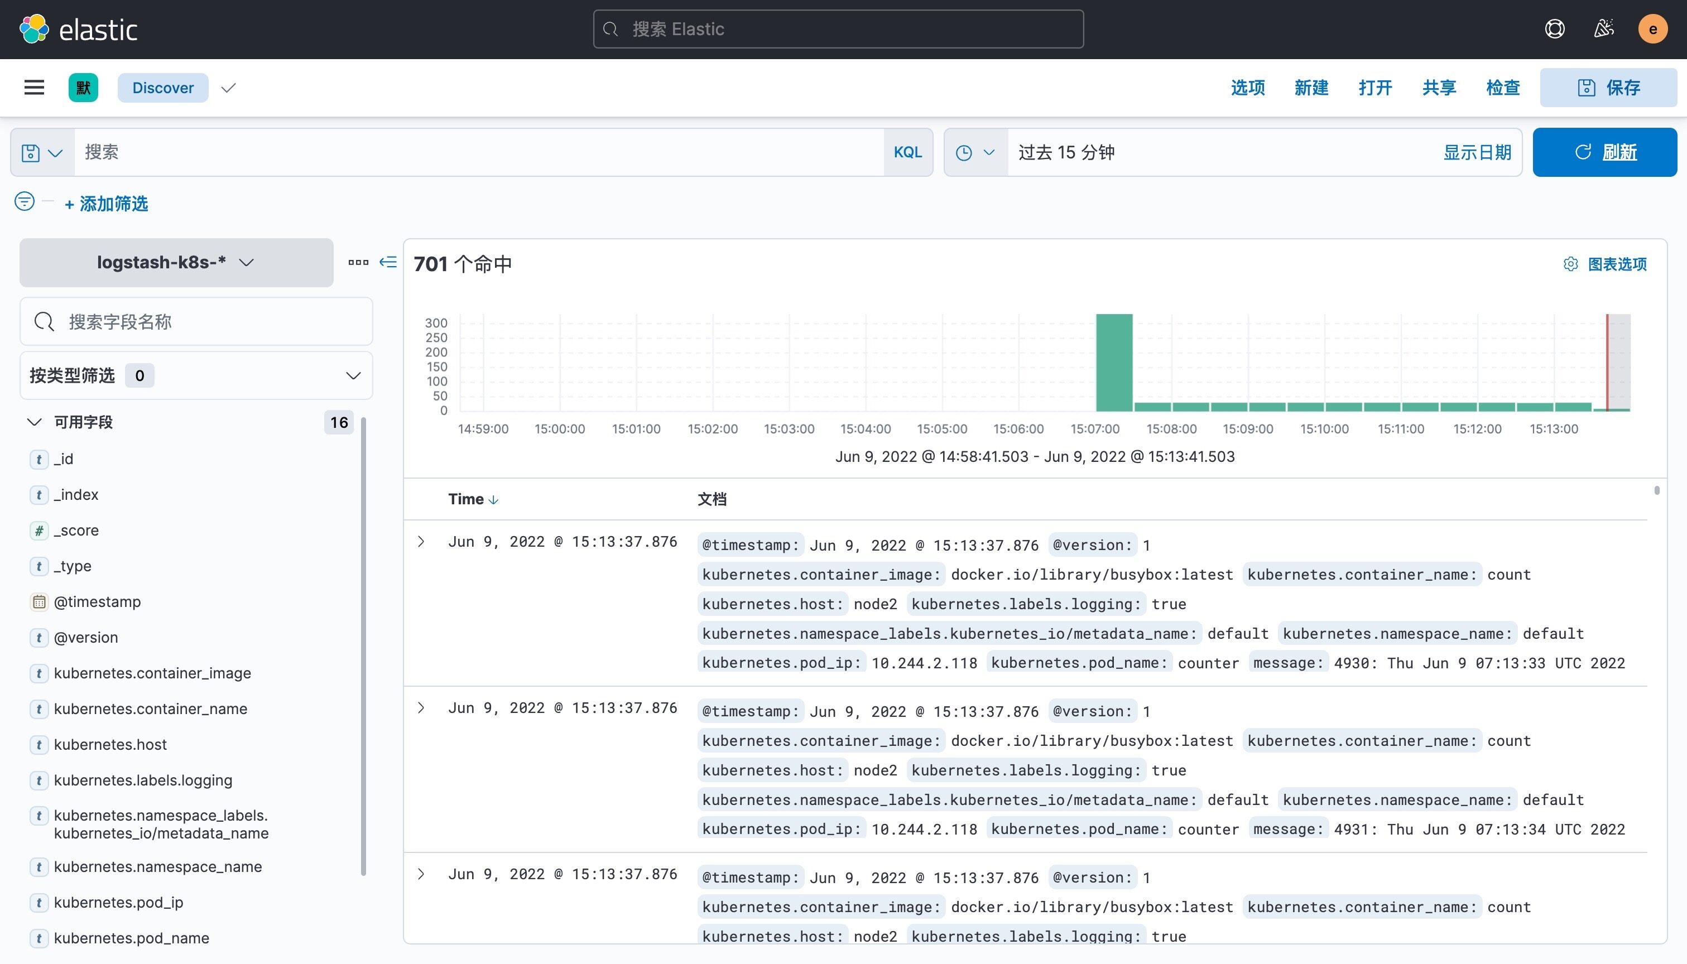Collapse the 可用字段 available fields section
This screenshot has width=1687, height=964.
coord(35,422)
